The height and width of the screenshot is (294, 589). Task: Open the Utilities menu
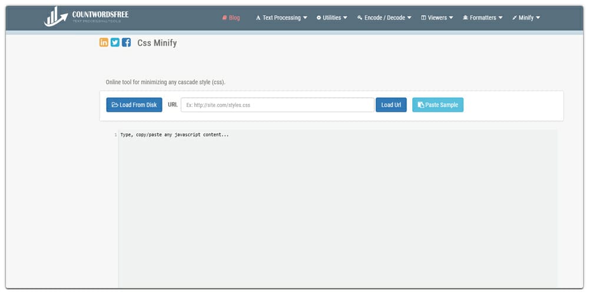tap(332, 18)
